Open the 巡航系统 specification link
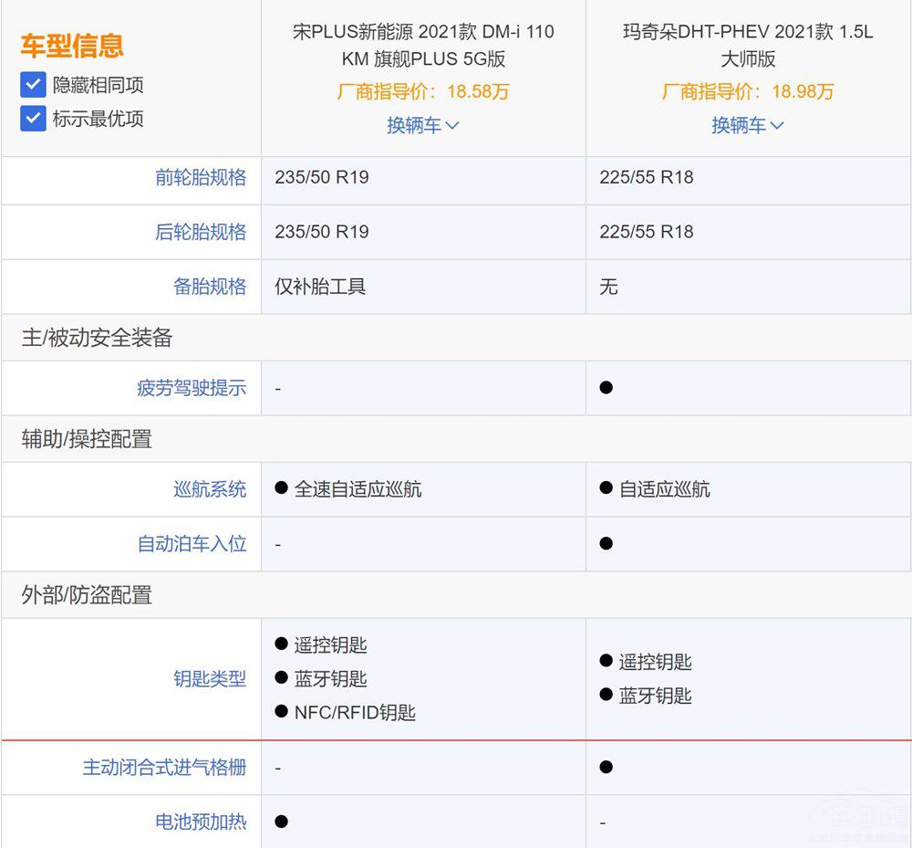This screenshot has height=848, width=912. [209, 489]
